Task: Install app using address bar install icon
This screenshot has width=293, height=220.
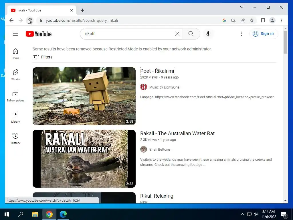Action: click(x=233, y=20)
